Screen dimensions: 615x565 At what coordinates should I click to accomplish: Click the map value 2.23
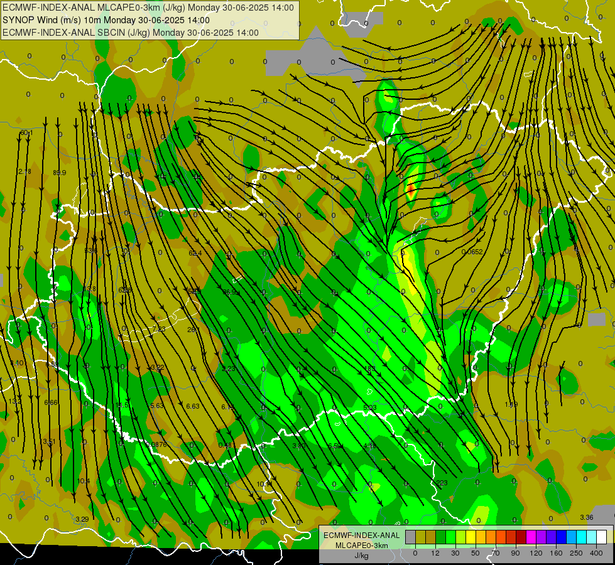click(229, 369)
